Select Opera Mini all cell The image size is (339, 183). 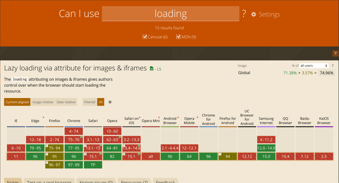(x=151, y=156)
